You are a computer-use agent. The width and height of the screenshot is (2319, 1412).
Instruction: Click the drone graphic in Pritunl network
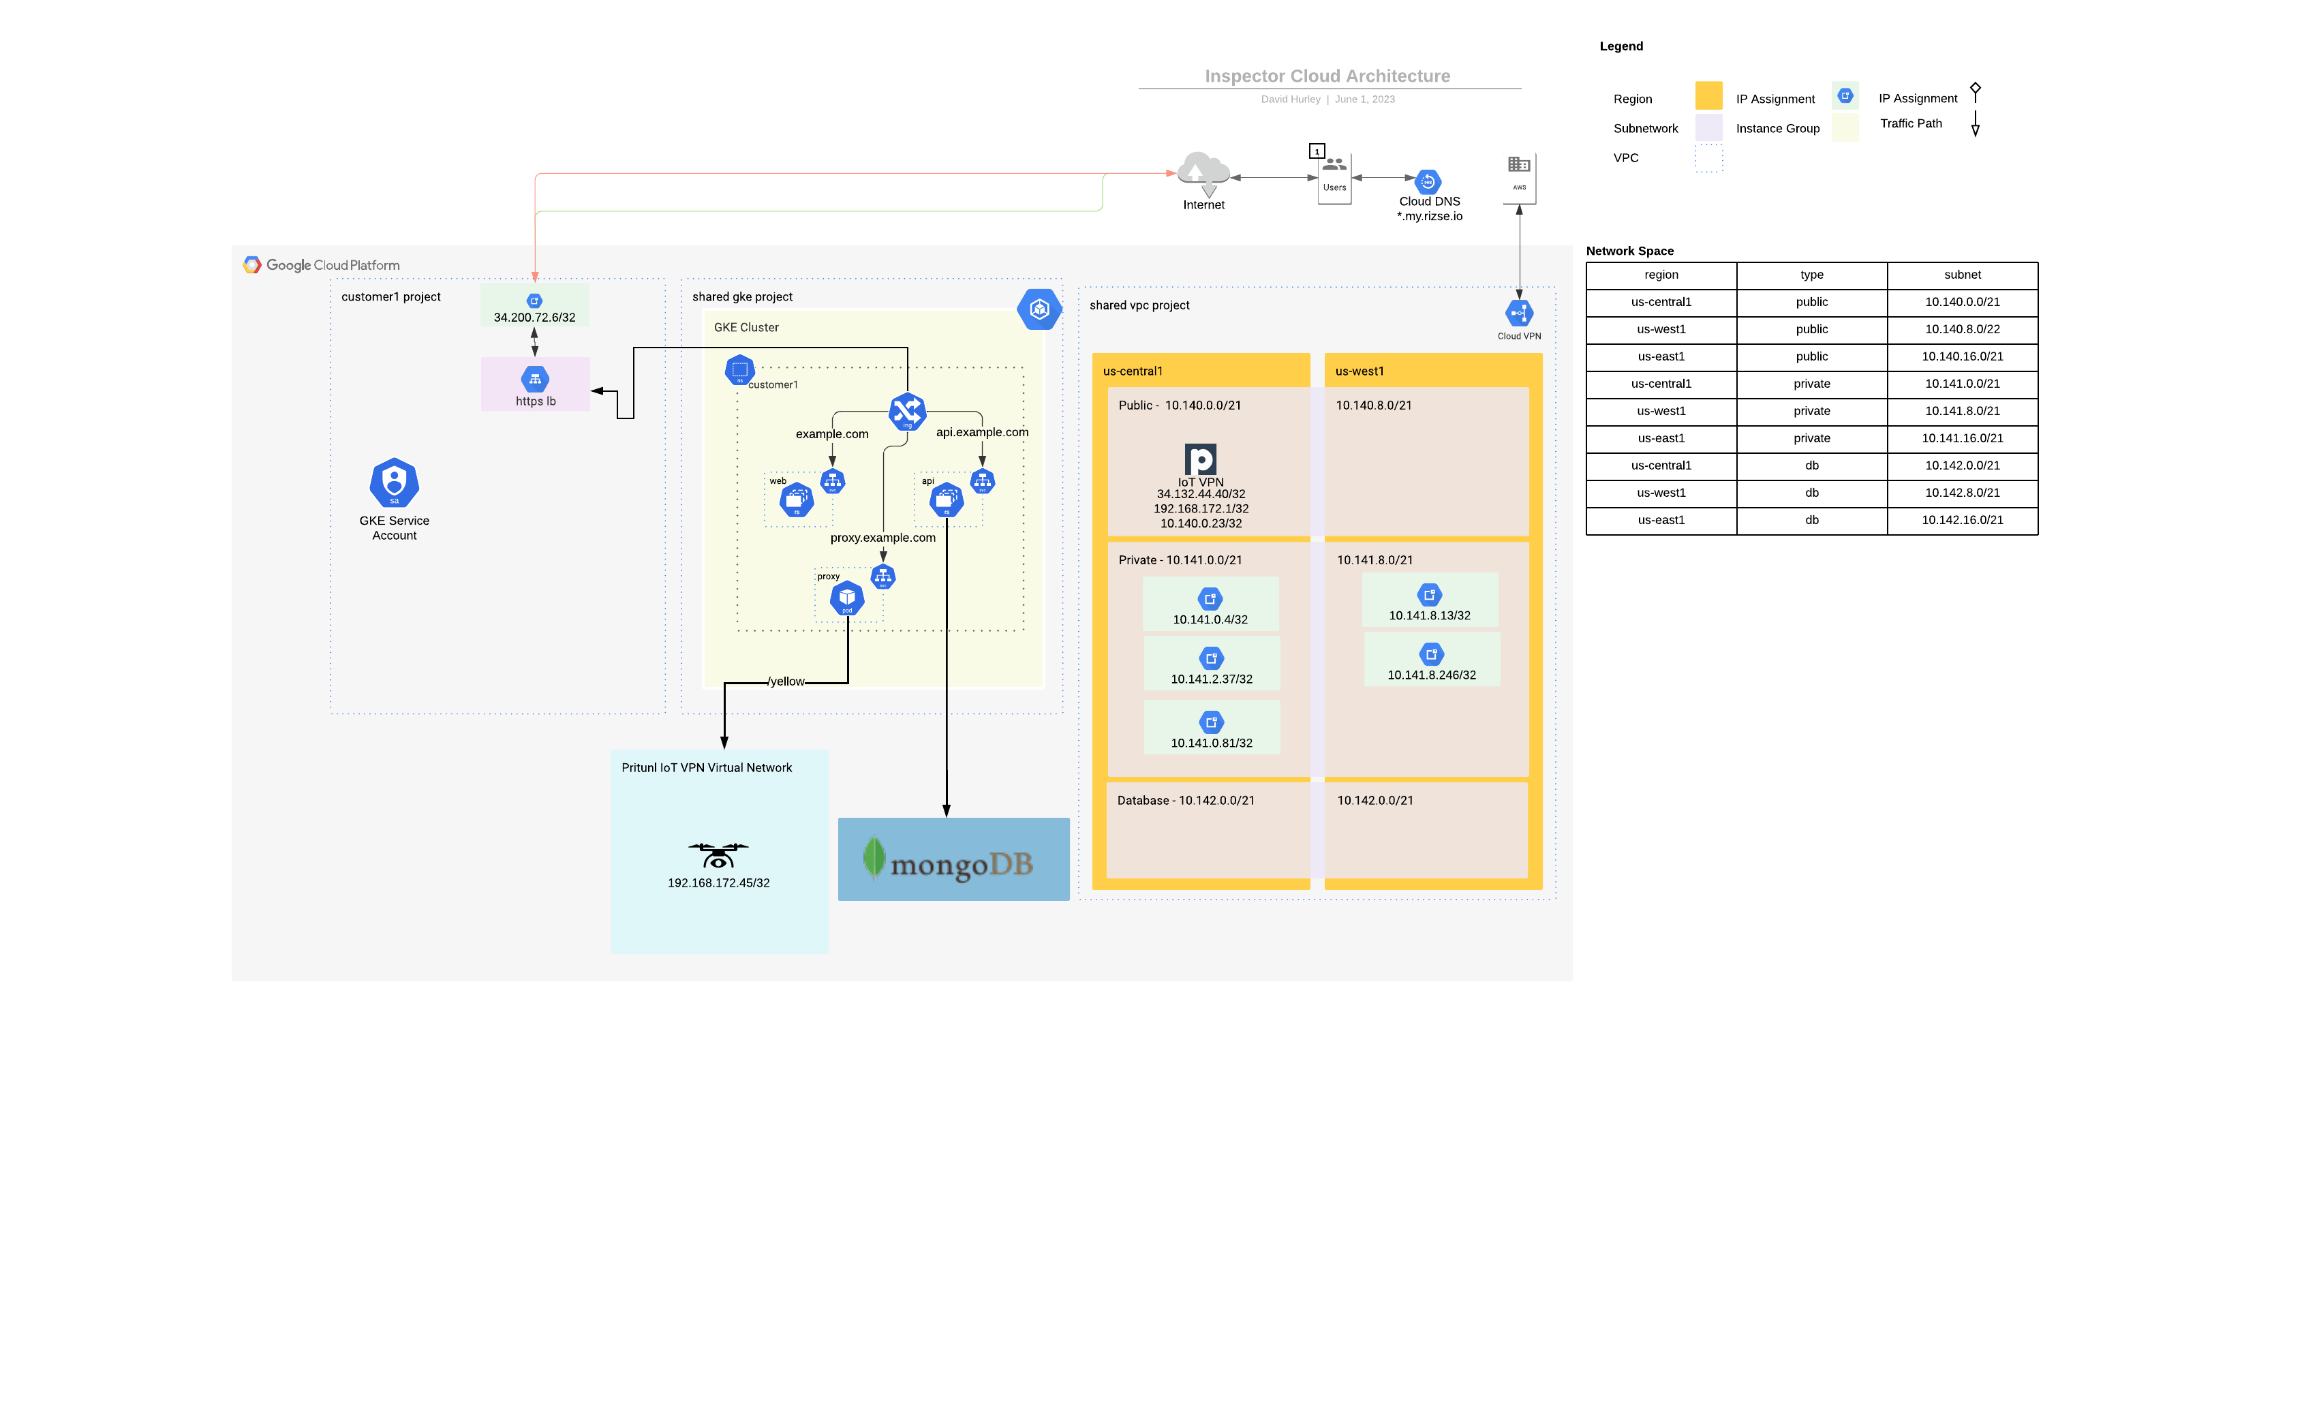tap(719, 855)
